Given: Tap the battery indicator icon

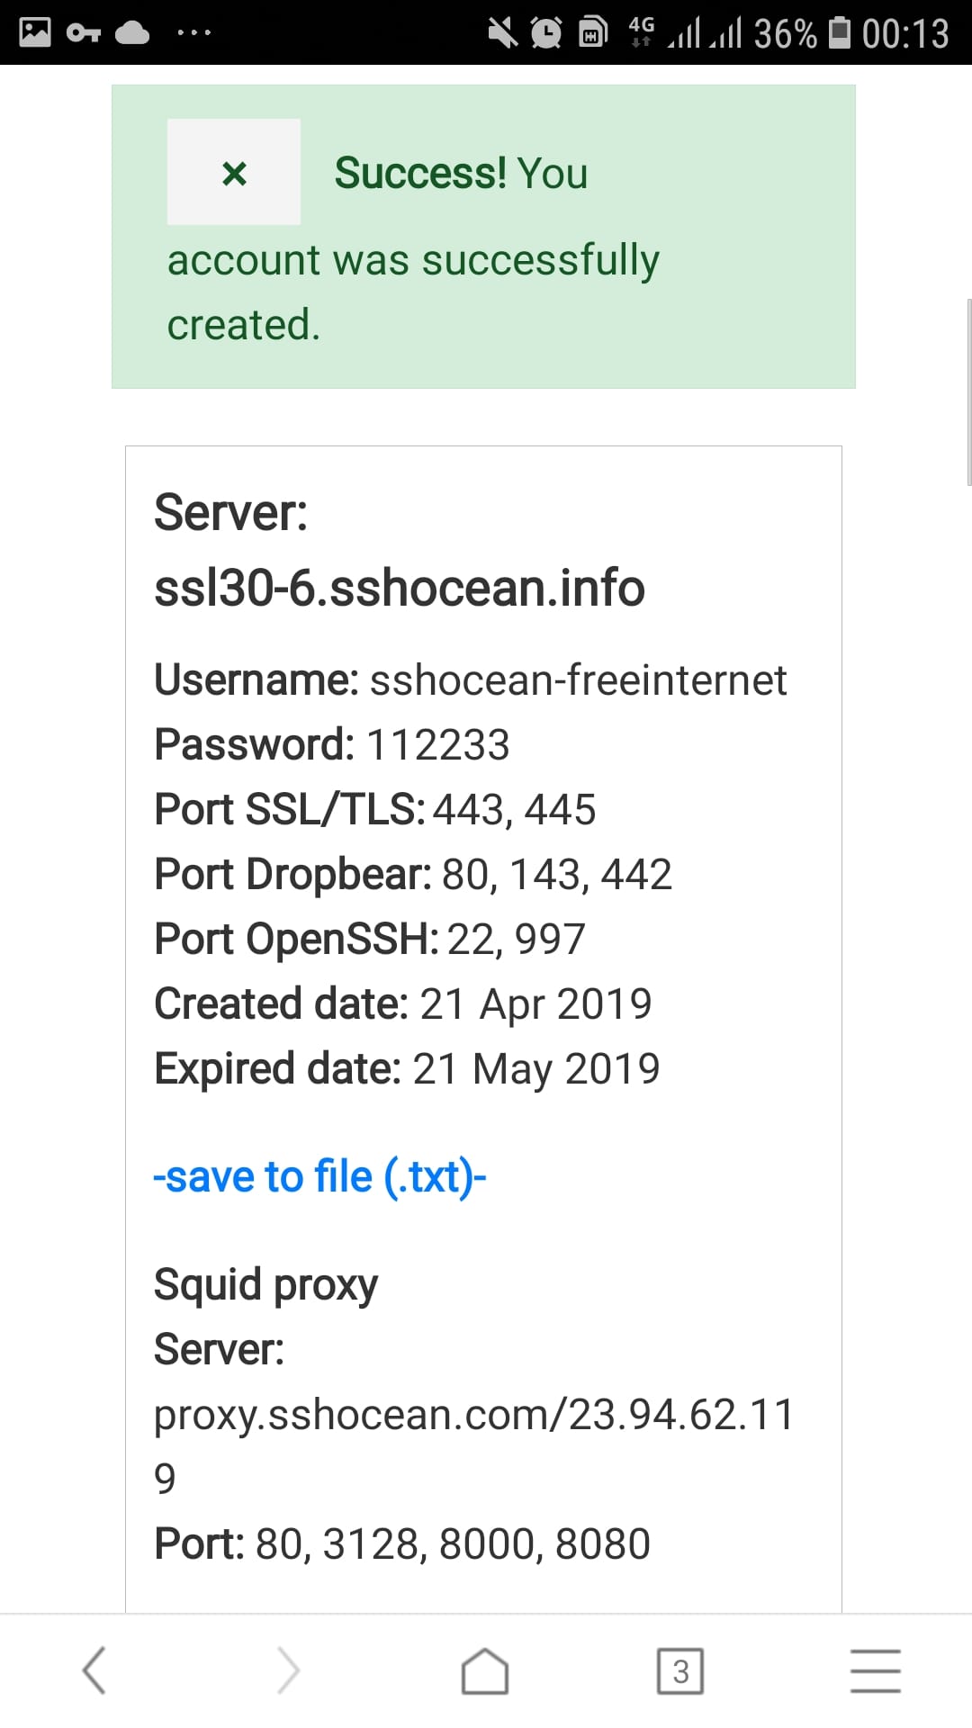Looking at the screenshot, I should point(840,32).
